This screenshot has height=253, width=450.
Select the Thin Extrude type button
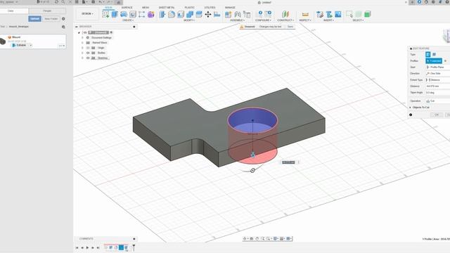435,54
